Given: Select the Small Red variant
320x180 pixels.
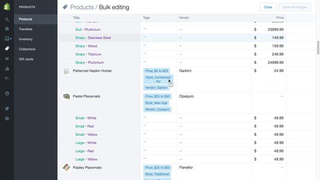Looking at the screenshot, I should point(84,126).
